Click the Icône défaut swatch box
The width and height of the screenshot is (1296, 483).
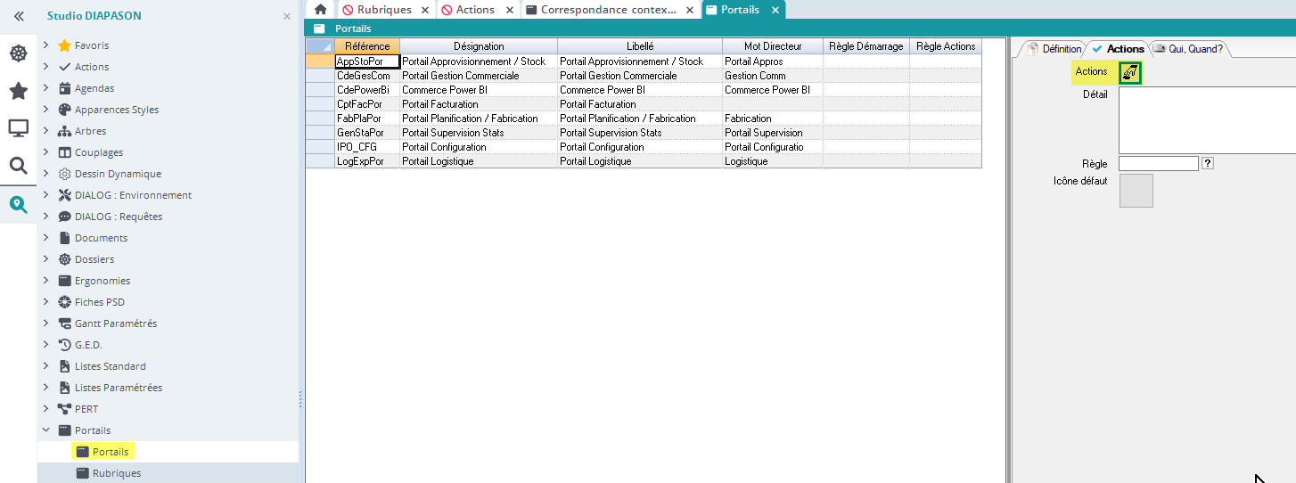tap(1136, 191)
